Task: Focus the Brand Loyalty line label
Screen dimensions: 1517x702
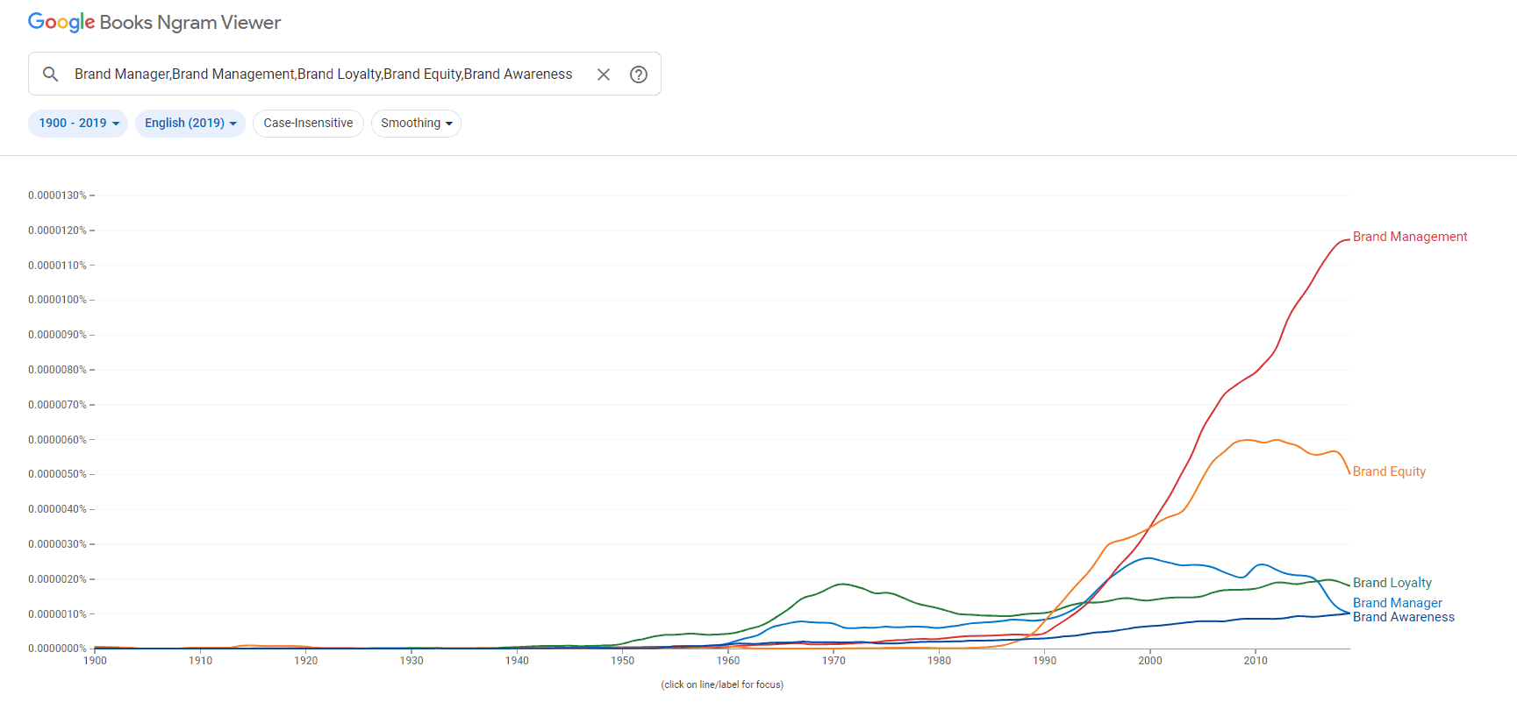Action: [1392, 583]
